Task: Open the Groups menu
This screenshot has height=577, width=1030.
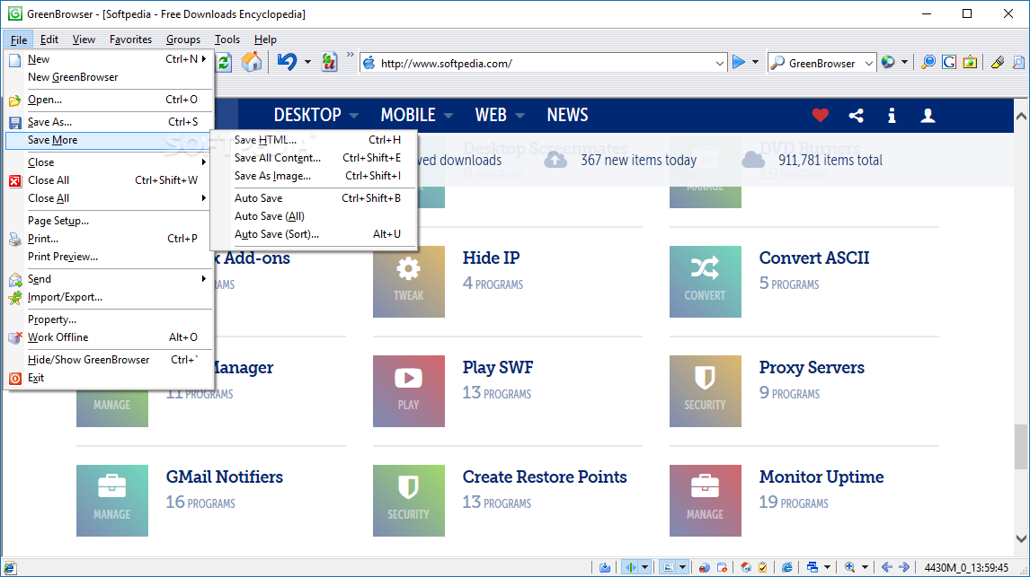Action: point(183,39)
